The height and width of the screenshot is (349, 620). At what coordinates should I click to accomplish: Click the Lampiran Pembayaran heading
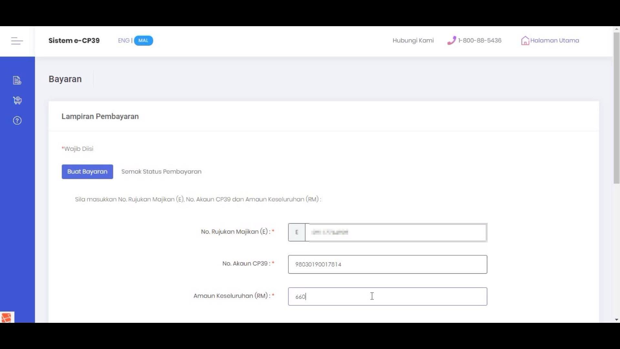point(100,116)
